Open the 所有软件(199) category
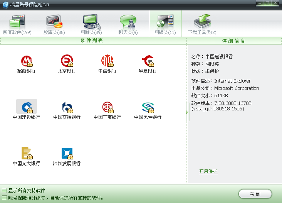Screen dimensions: 282x203 tap(17, 24)
